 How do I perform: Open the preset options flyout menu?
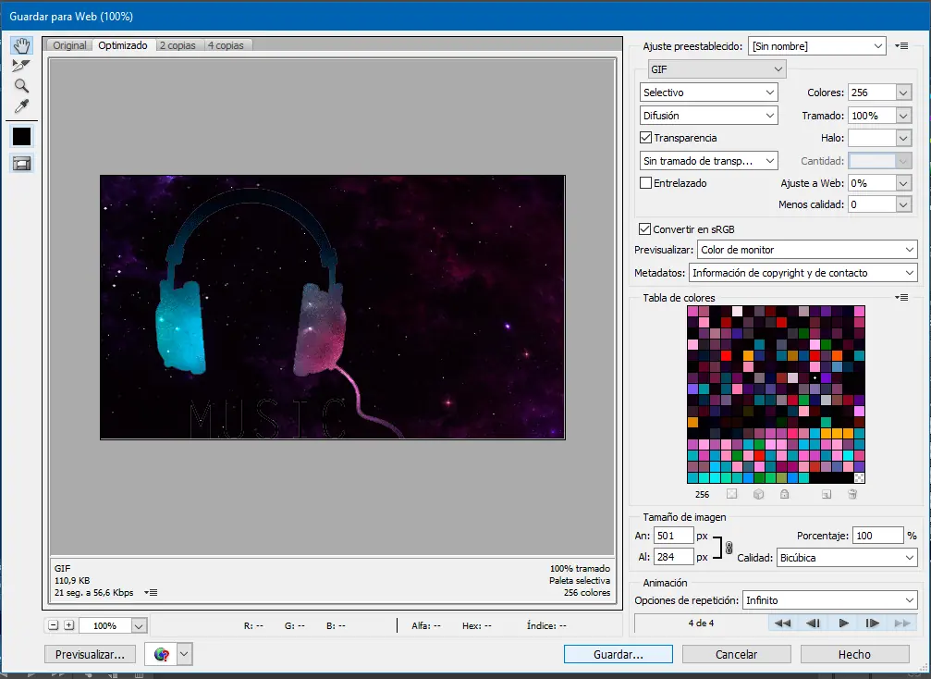(x=901, y=45)
